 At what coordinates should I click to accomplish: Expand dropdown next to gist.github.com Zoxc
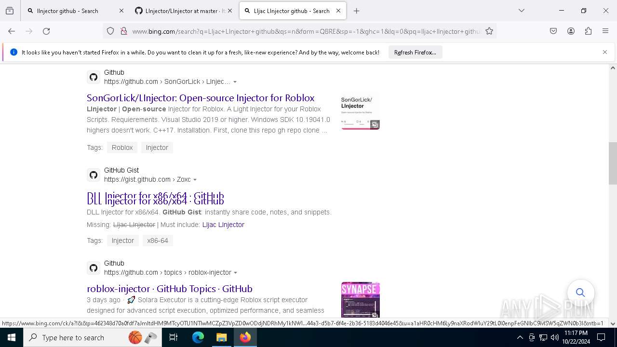pyautogui.click(x=195, y=180)
